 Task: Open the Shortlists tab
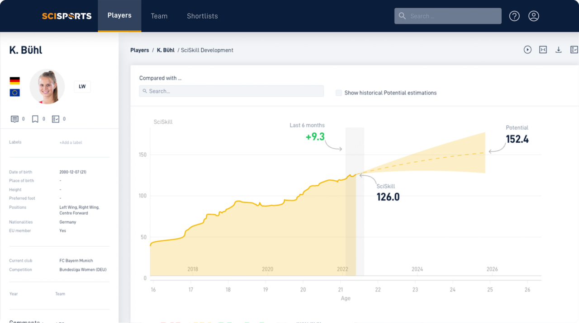pyautogui.click(x=202, y=16)
